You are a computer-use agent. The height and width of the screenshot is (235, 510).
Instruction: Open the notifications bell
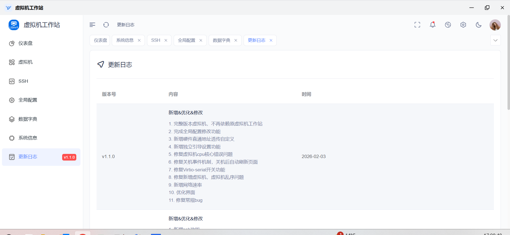(432, 25)
